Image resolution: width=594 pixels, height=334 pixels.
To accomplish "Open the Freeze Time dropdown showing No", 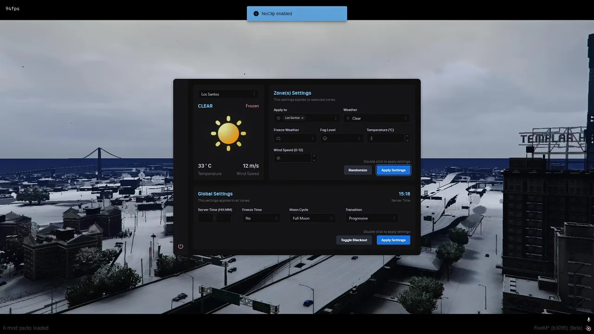I will (x=261, y=218).
